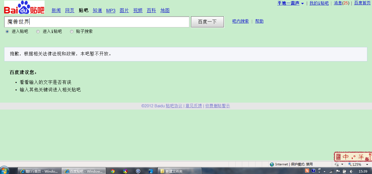
Task: Open the Windows Start orb
Action: click(x=4, y=170)
